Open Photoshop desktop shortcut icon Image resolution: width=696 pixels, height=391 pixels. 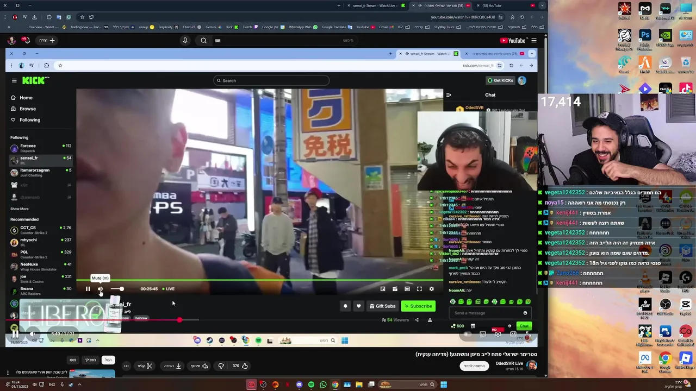coord(645,38)
